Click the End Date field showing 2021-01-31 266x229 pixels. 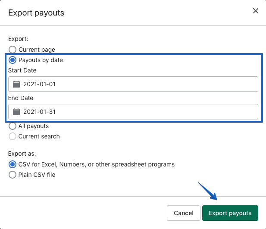point(138,112)
